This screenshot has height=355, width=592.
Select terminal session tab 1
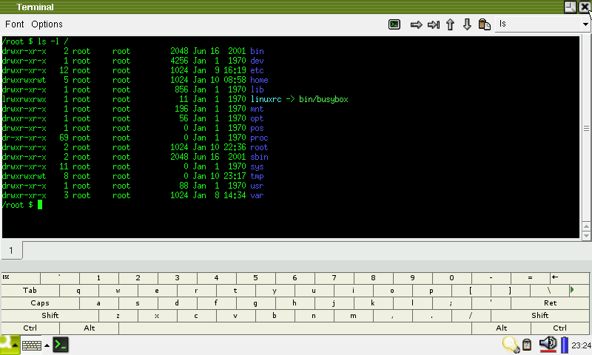coord(11,251)
